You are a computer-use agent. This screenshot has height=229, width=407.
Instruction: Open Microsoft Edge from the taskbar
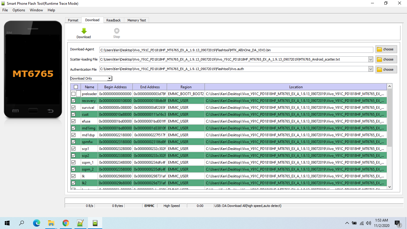(x=36, y=223)
